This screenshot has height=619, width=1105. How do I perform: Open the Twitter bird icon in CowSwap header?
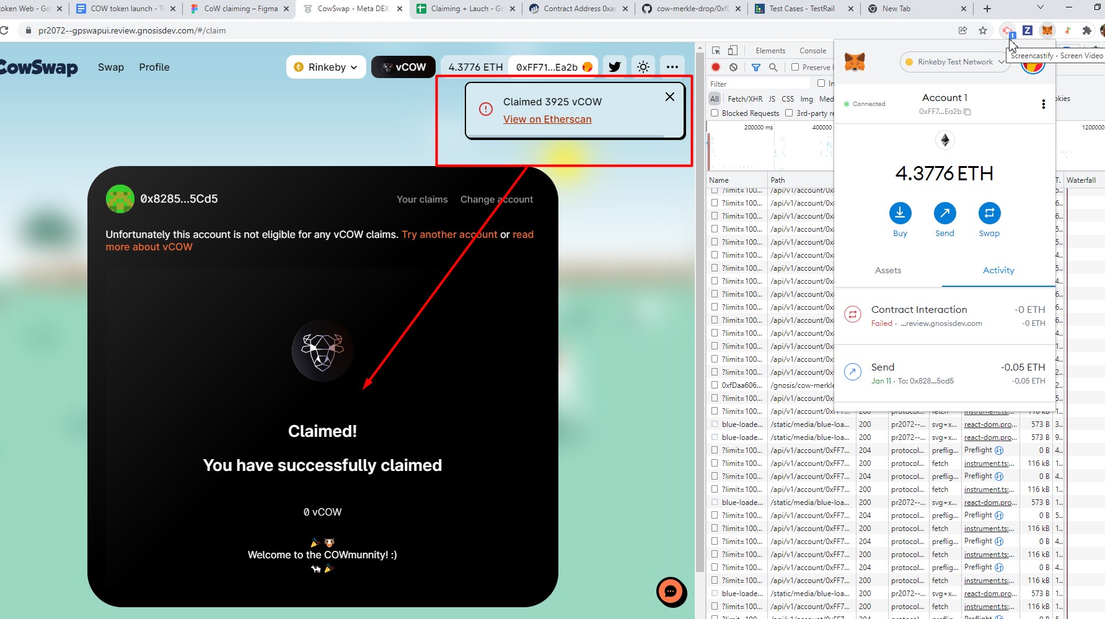click(615, 67)
